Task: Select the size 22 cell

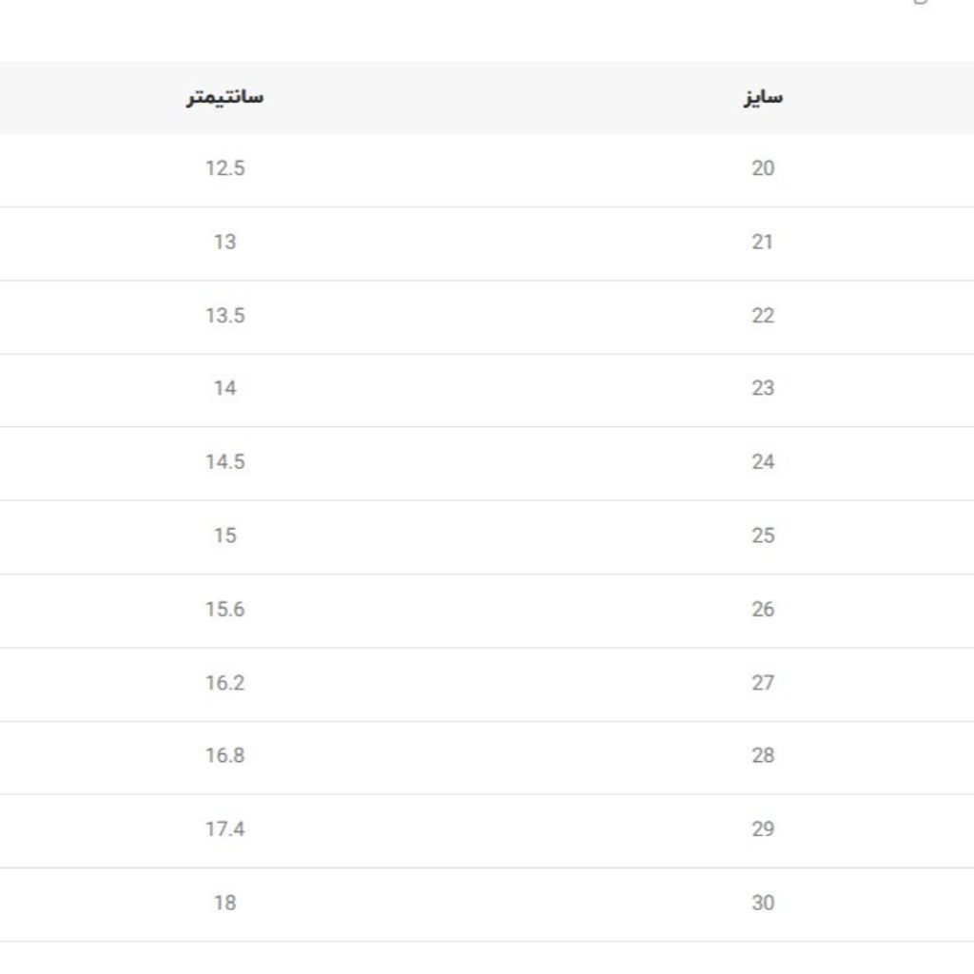Action: pyautogui.click(x=763, y=316)
